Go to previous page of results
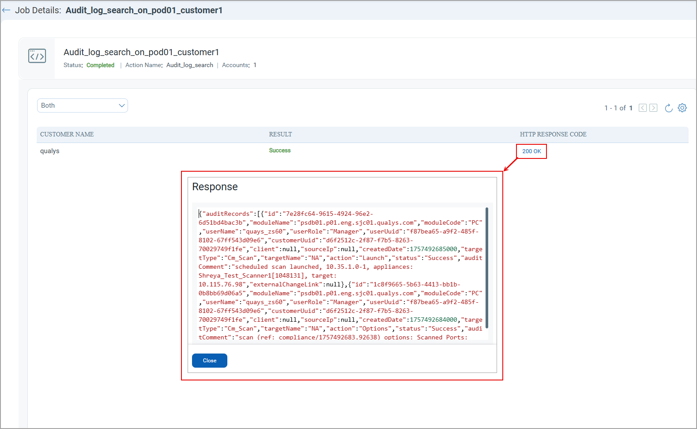Screen dimensions: 697x429 pyautogui.click(x=643, y=108)
